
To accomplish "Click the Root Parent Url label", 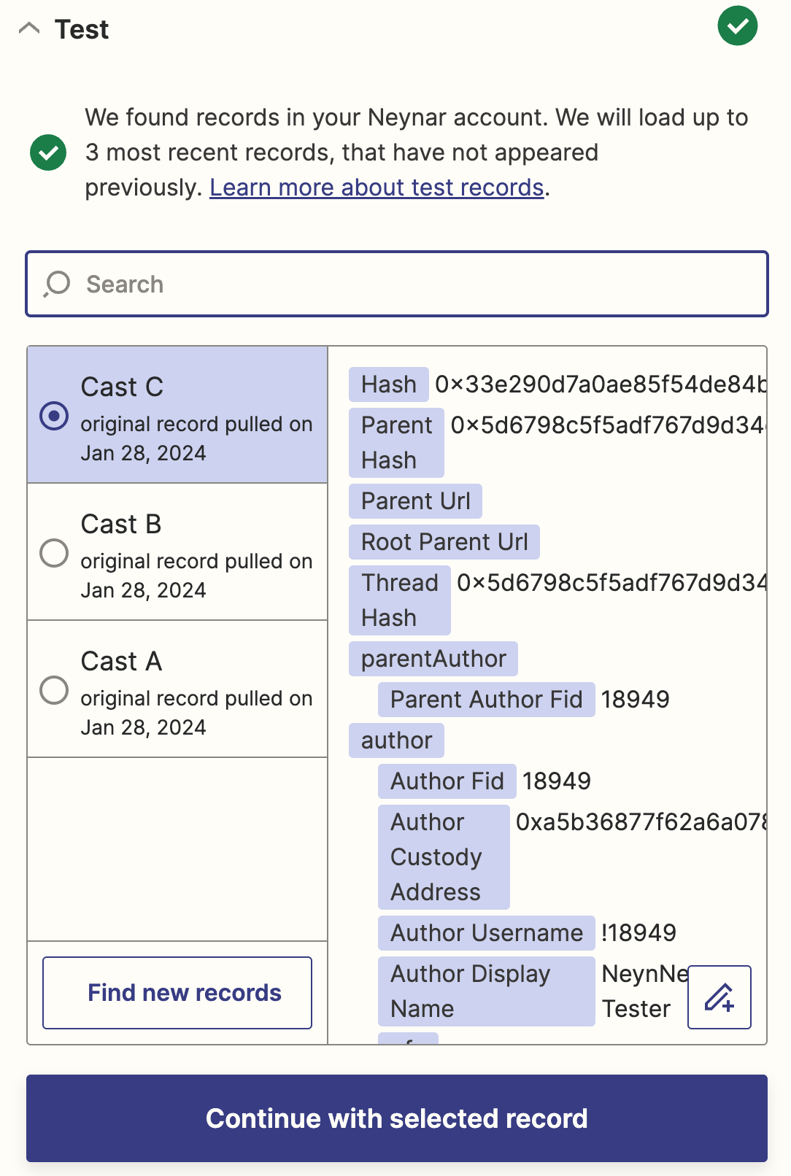I will point(444,542).
